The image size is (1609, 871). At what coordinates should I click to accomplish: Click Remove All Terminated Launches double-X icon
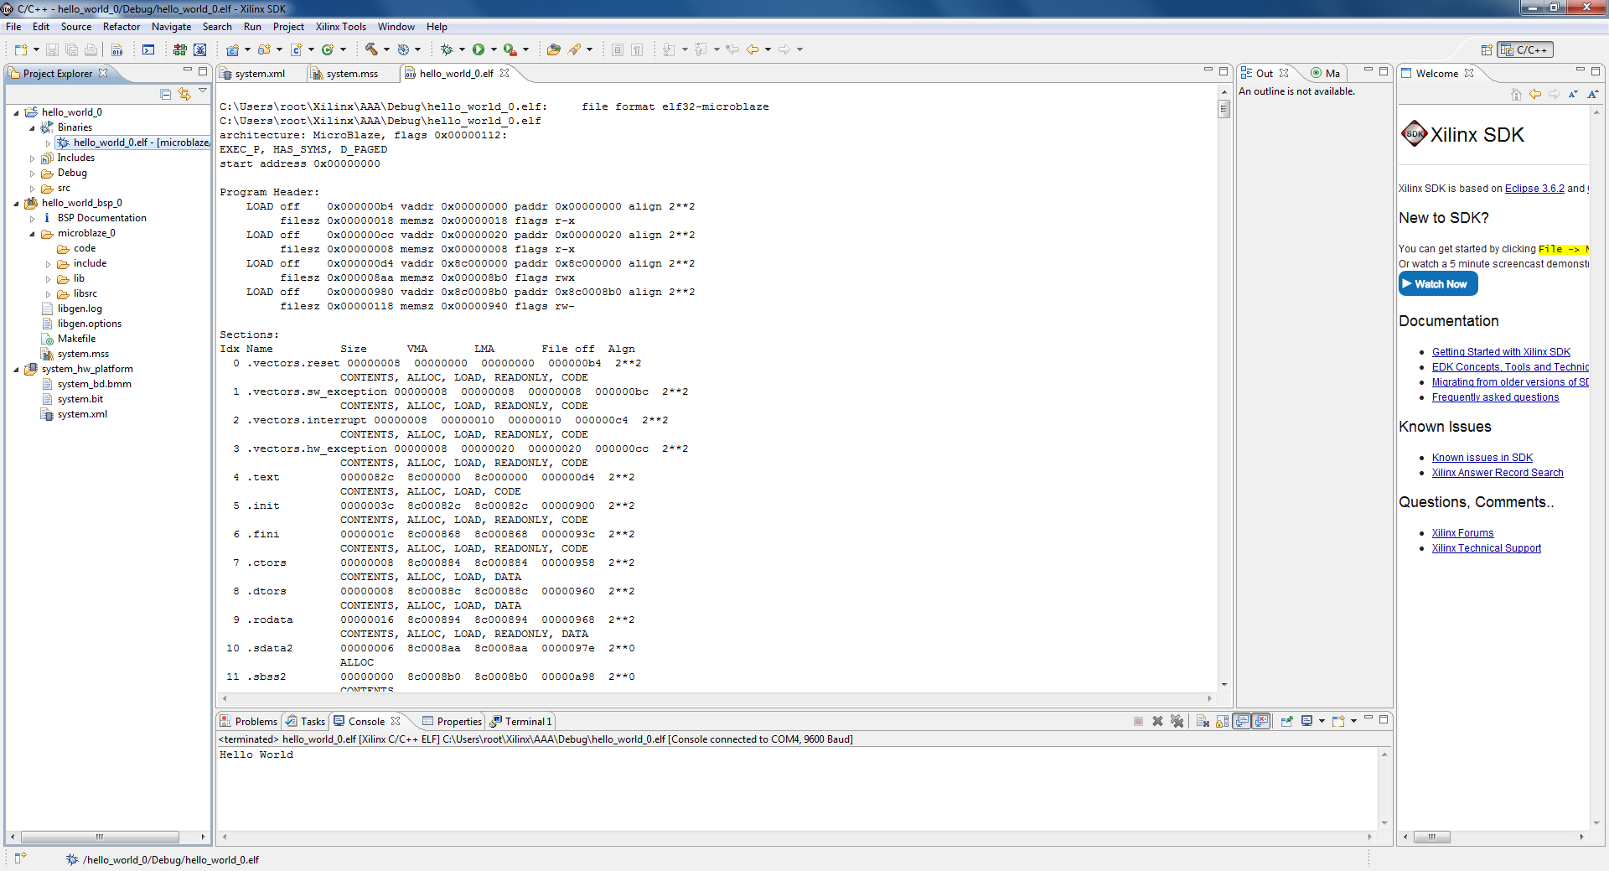[x=1177, y=721]
